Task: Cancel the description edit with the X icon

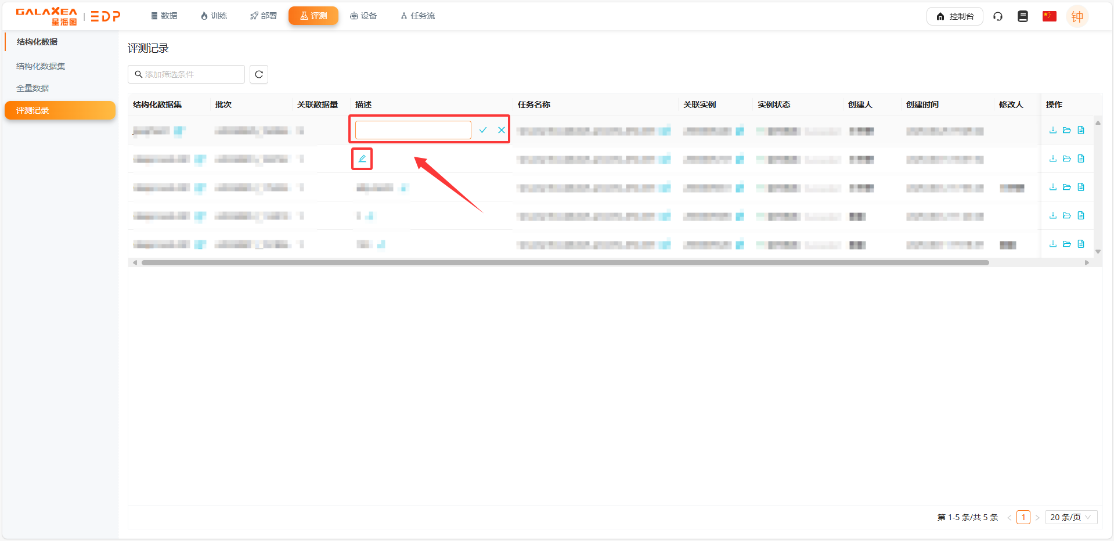Action: [502, 130]
